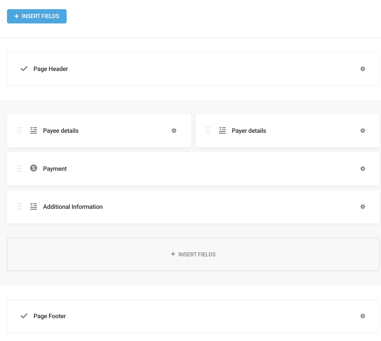Toggle the Page Header checkmark
This screenshot has height=341, width=381.
tap(24, 69)
